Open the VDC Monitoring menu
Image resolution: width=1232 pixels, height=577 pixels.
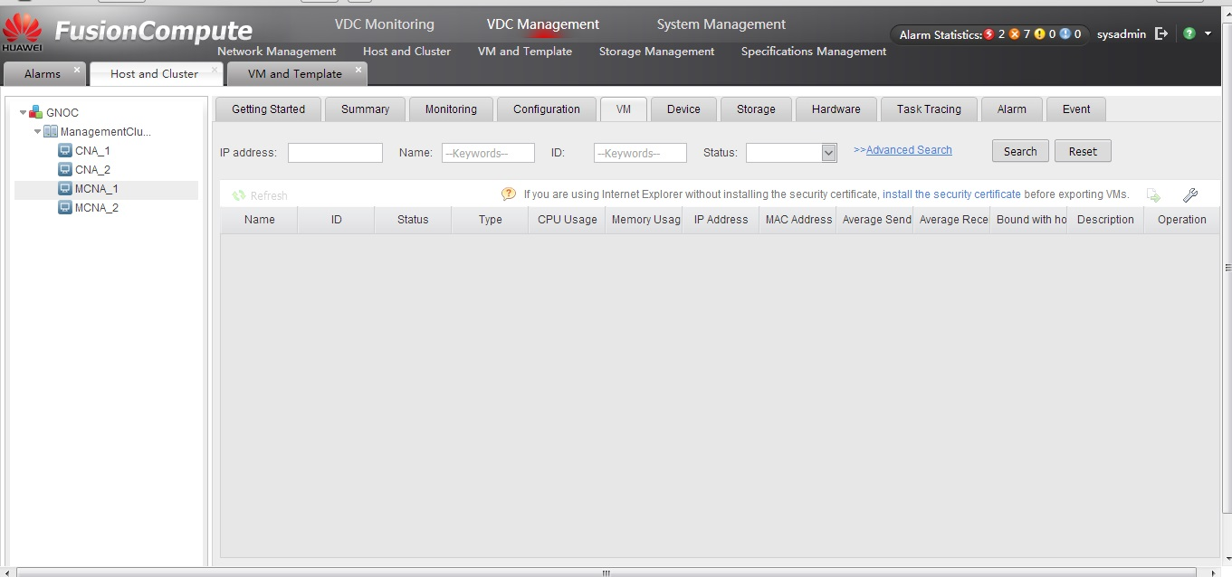(385, 24)
